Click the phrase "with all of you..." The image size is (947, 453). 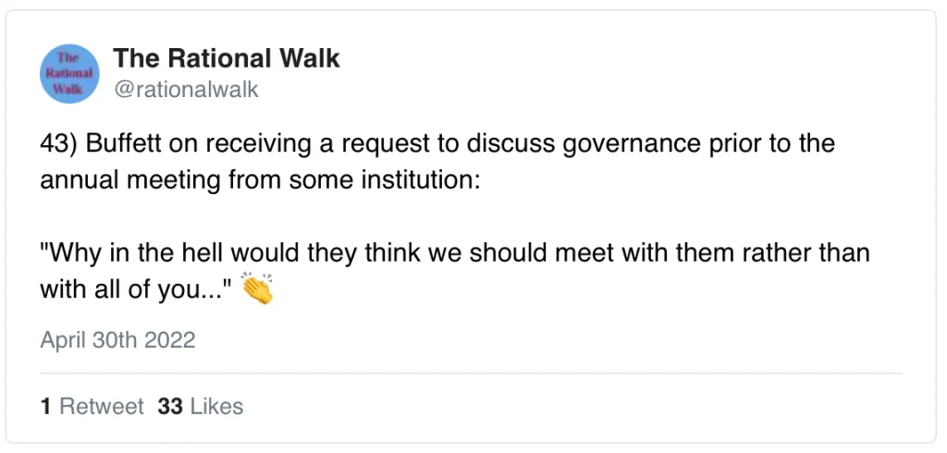click(x=136, y=288)
